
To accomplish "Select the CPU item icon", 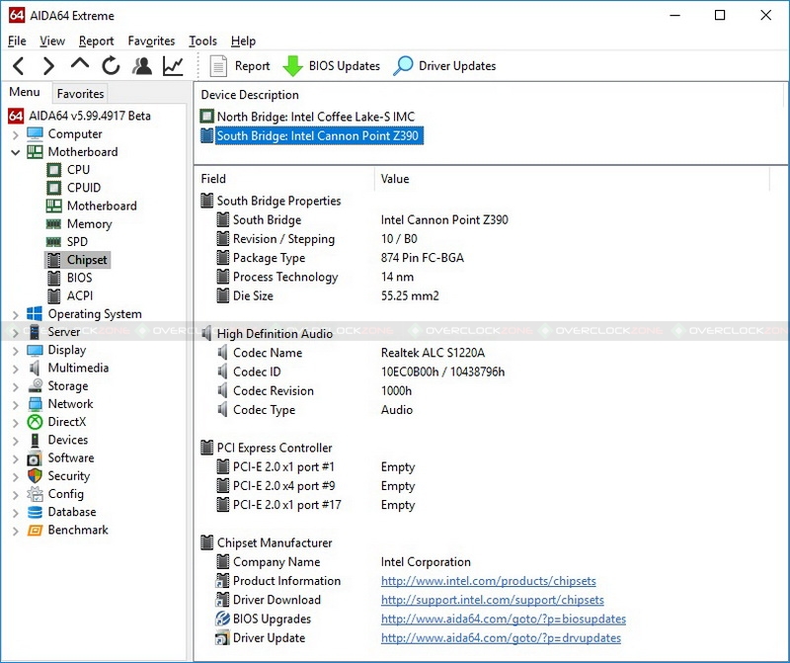I will [x=54, y=170].
